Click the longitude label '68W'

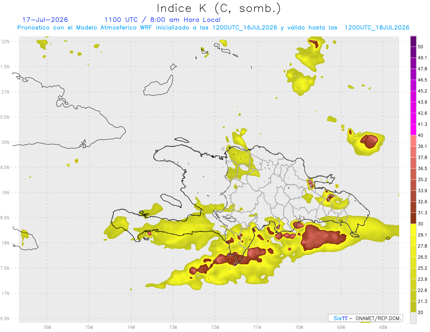pos(383,327)
